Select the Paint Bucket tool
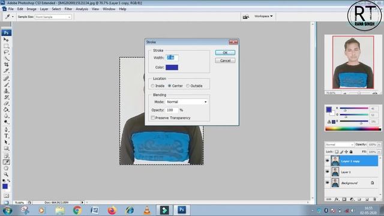 (x=6, y=109)
